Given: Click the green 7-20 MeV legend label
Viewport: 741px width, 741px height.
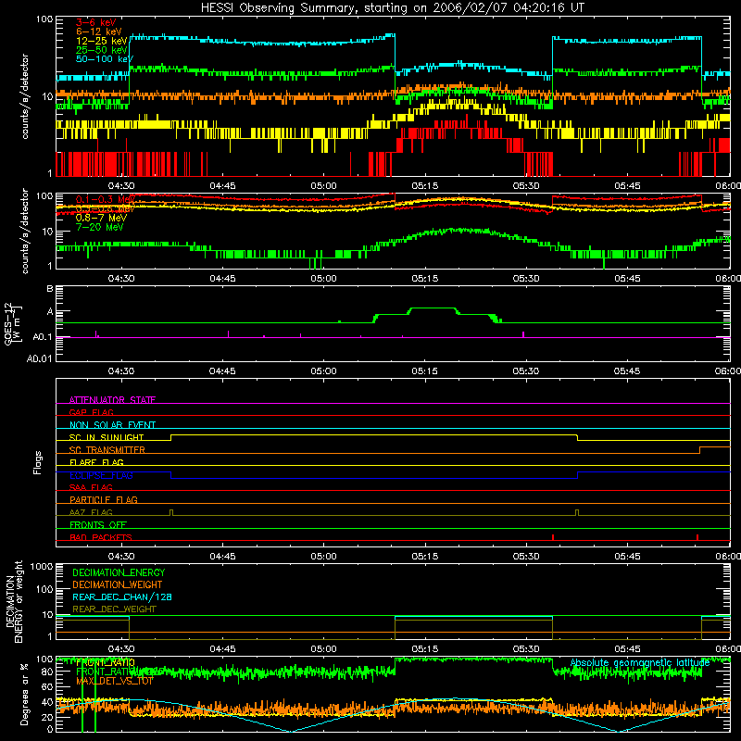Looking at the screenshot, I should (99, 227).
